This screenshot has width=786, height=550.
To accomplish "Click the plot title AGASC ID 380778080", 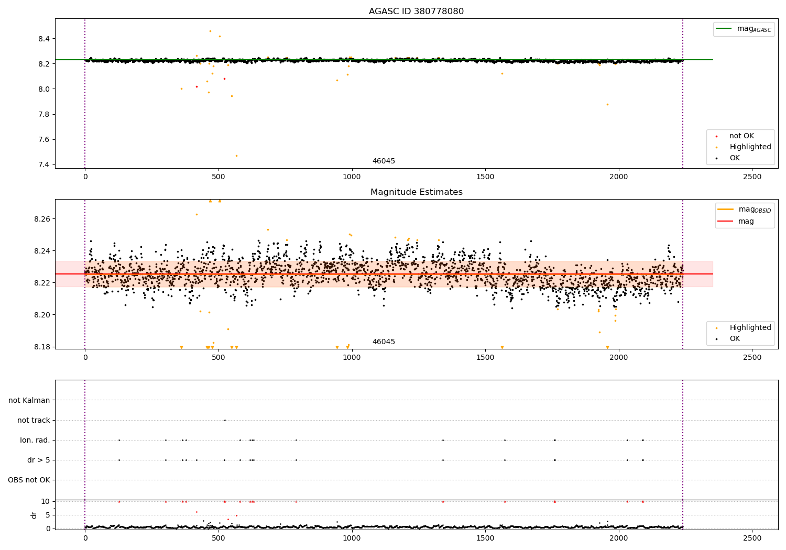I will coord(416,12).
